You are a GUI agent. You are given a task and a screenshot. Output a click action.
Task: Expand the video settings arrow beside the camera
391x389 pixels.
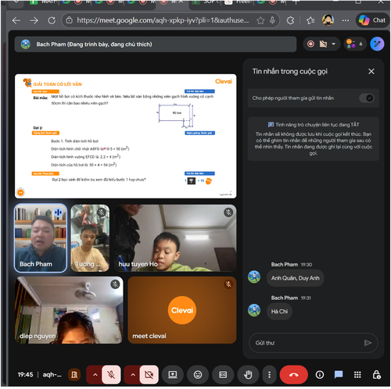[133, 375]
